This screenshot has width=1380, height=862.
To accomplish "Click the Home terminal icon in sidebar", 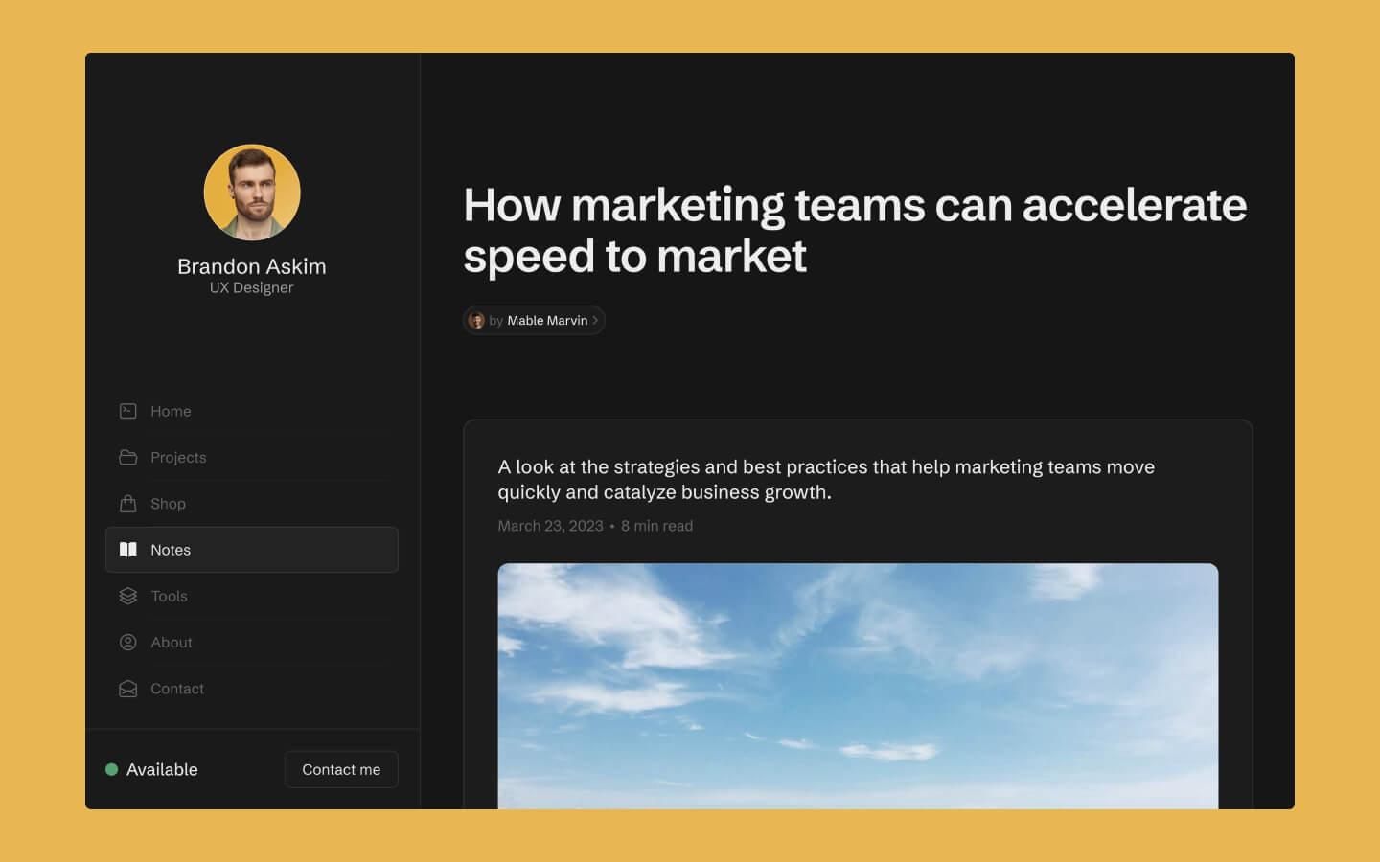I will click(x=127, y=411).
